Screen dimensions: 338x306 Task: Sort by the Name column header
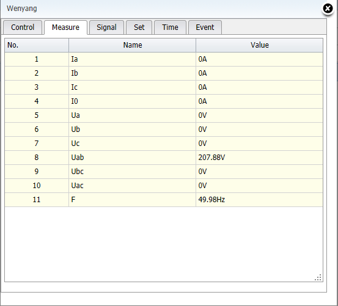click(x=133, y=45)
